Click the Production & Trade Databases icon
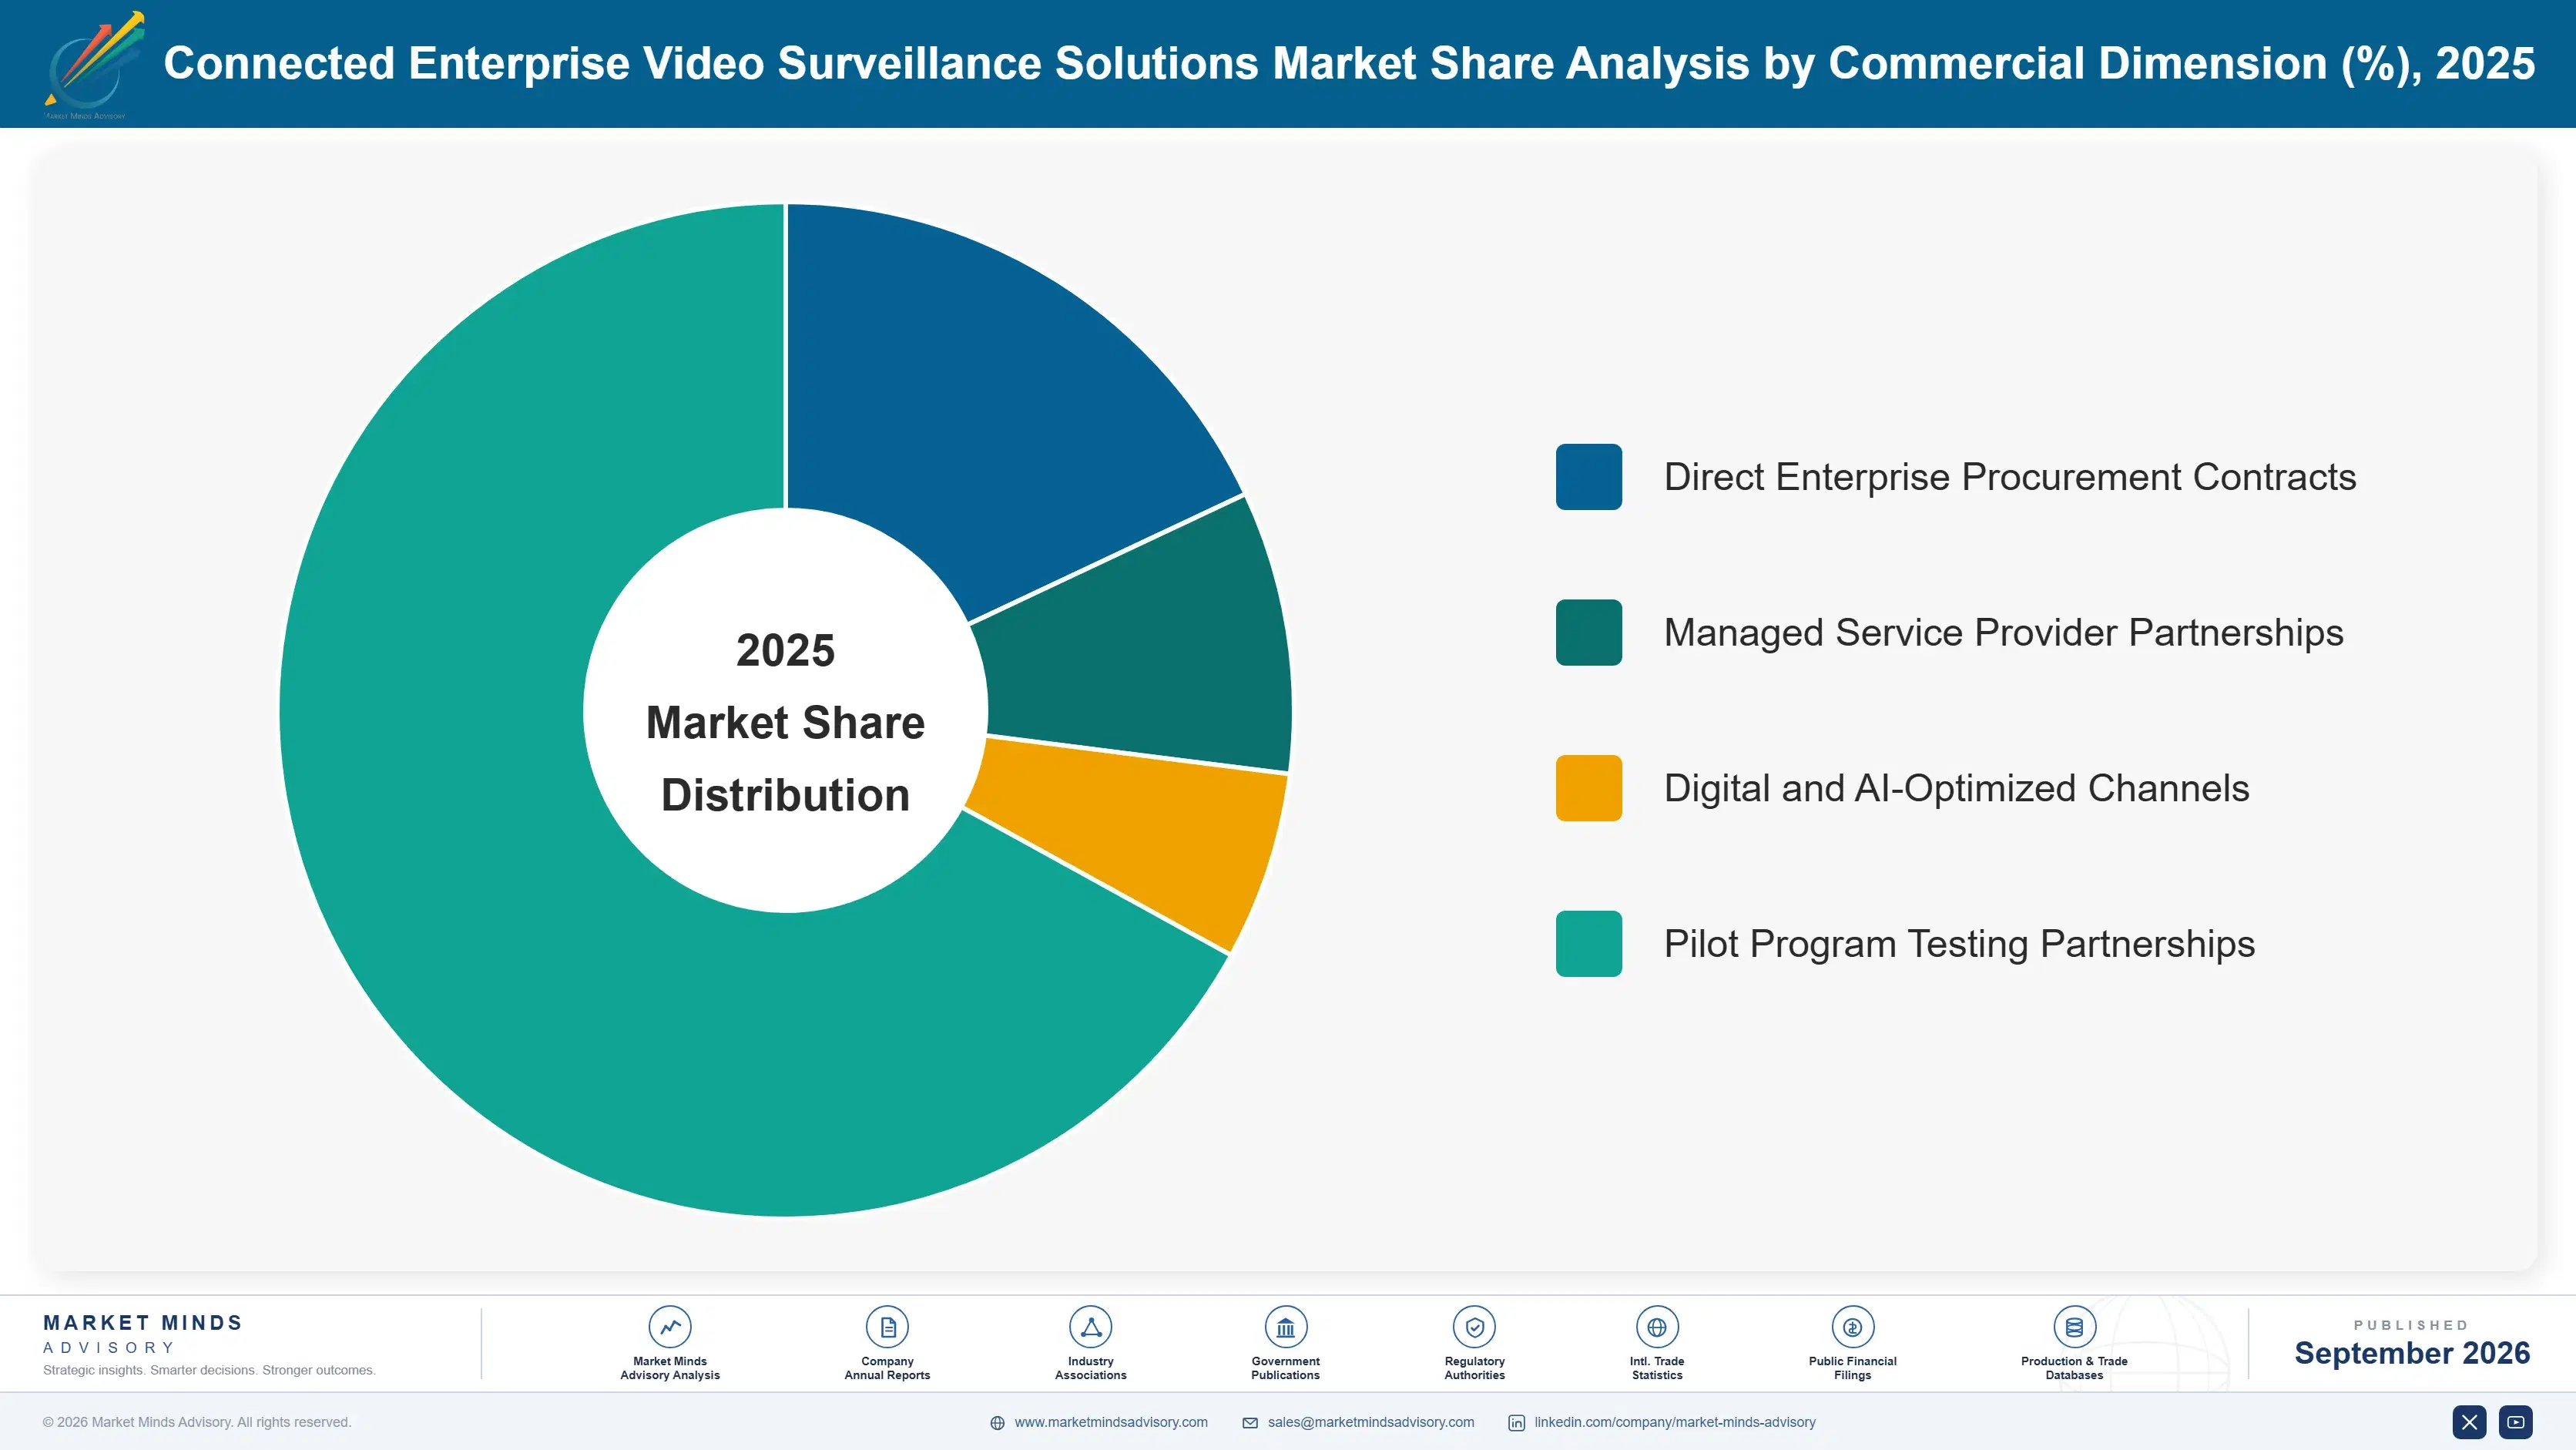The width and height of the screenshot is (2576, 1450). click(2074, 1327)
